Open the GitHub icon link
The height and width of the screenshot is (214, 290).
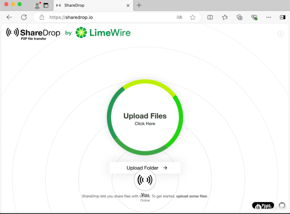pos(282,205)
